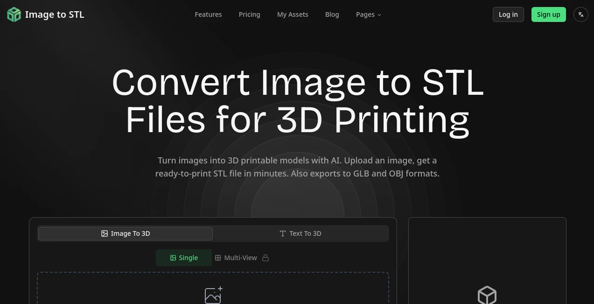Click the grid icon next to Multi-View
The width and height of the screenshot is (594, 304).
pyautogui.click(x=218, y=258)
